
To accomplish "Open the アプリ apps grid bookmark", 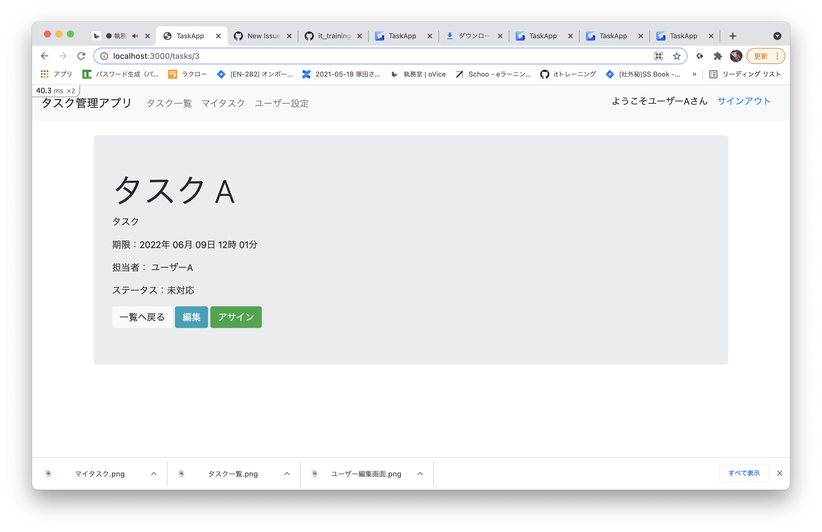I will (56, 74).
